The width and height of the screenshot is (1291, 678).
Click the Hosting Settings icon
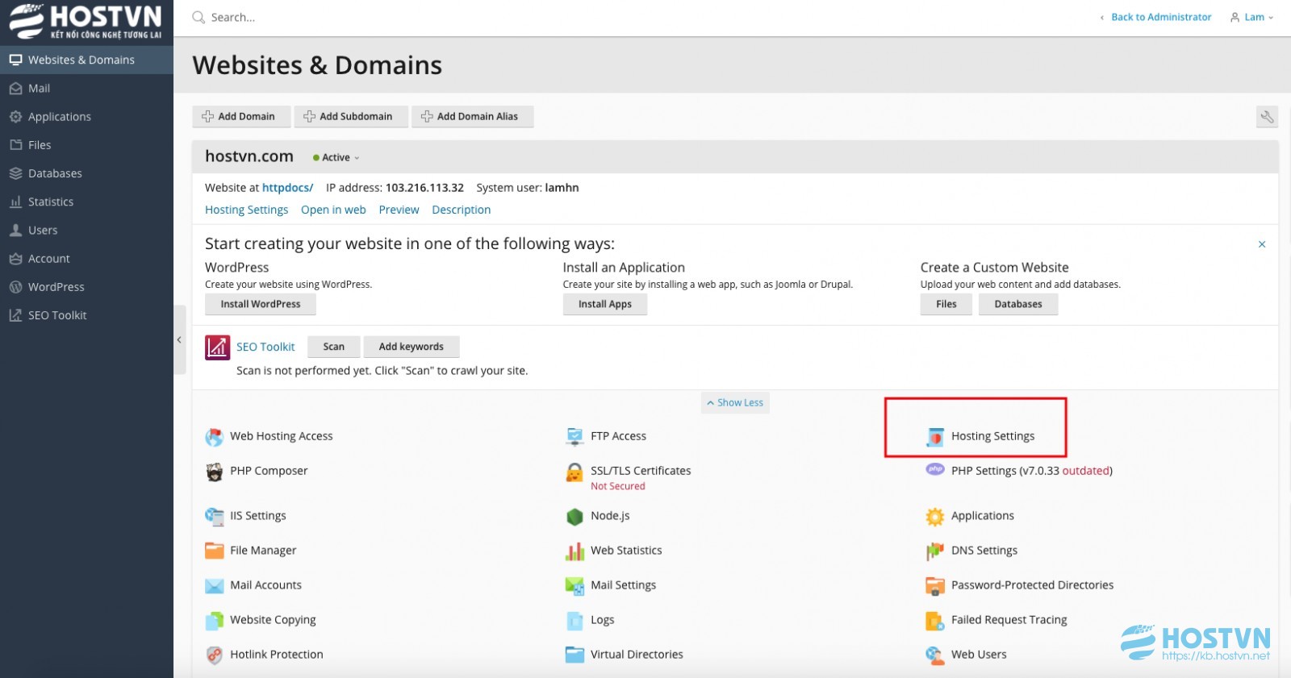click(935, 437)
